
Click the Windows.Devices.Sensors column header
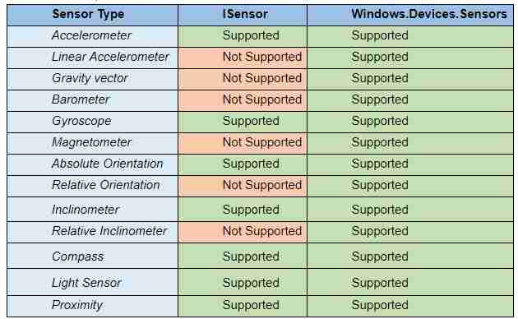coord(429,14)
